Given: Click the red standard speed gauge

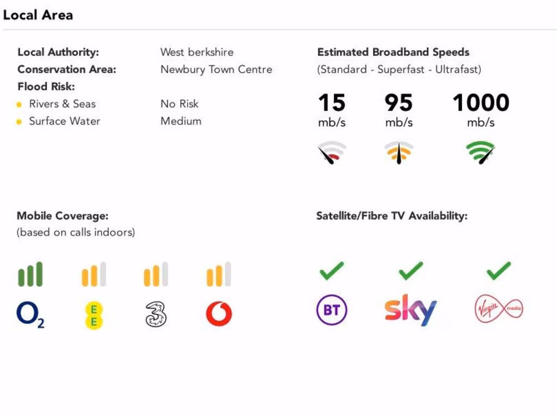Looking at the screenshot, I should click(x=332, y=153).
